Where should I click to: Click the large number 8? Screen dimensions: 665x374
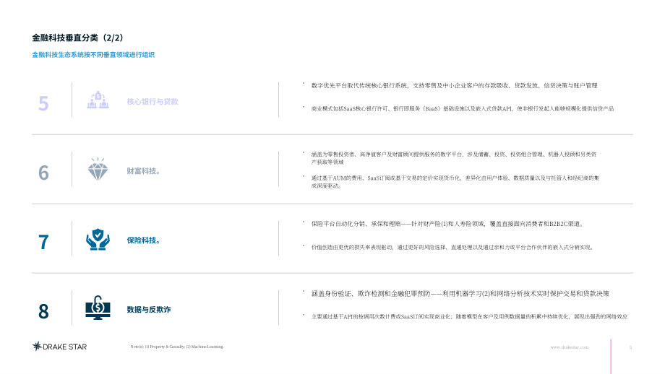point(43,312)
